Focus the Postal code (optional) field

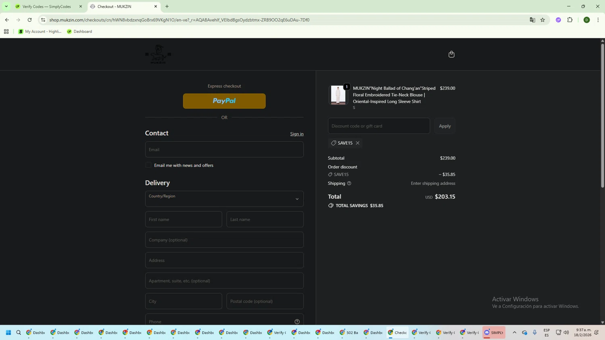(265, 301)
